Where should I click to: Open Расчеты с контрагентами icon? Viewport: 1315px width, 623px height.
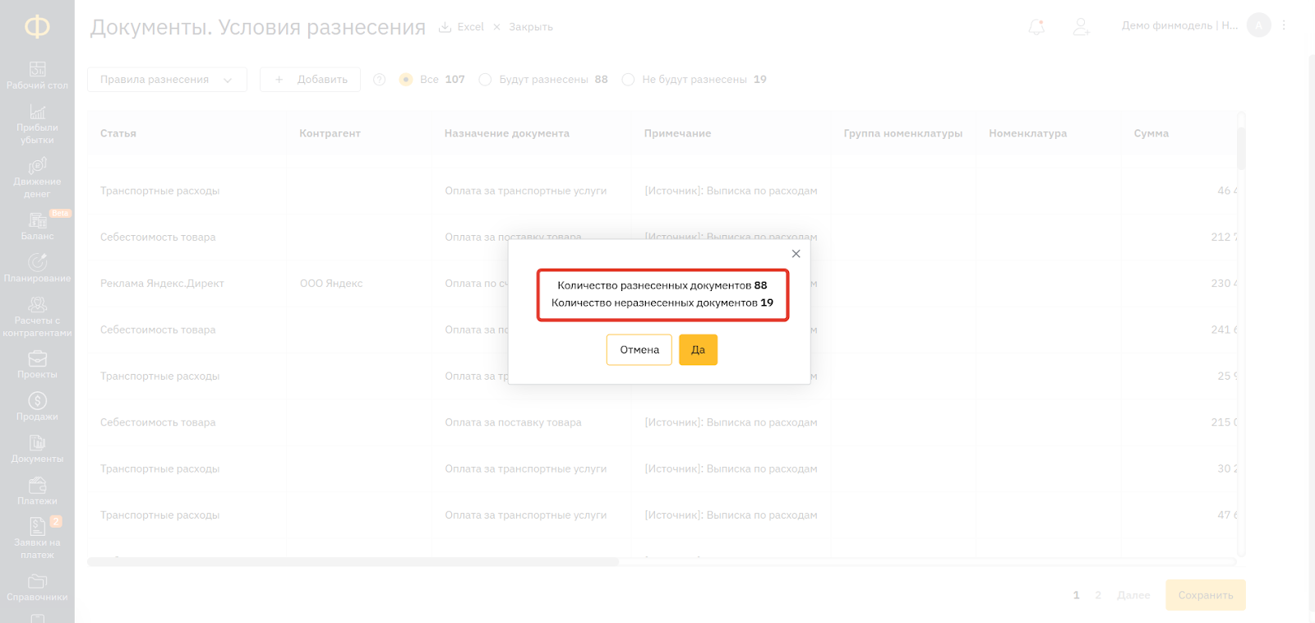37,305
